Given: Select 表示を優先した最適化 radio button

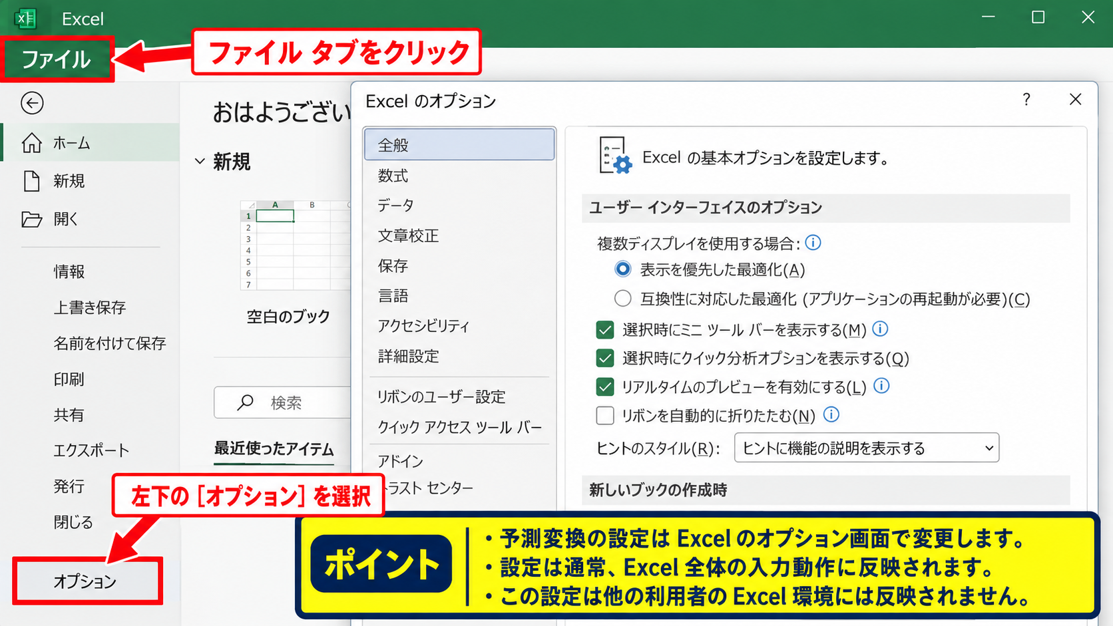Looking at the screenshot, I should click(622, 269).
